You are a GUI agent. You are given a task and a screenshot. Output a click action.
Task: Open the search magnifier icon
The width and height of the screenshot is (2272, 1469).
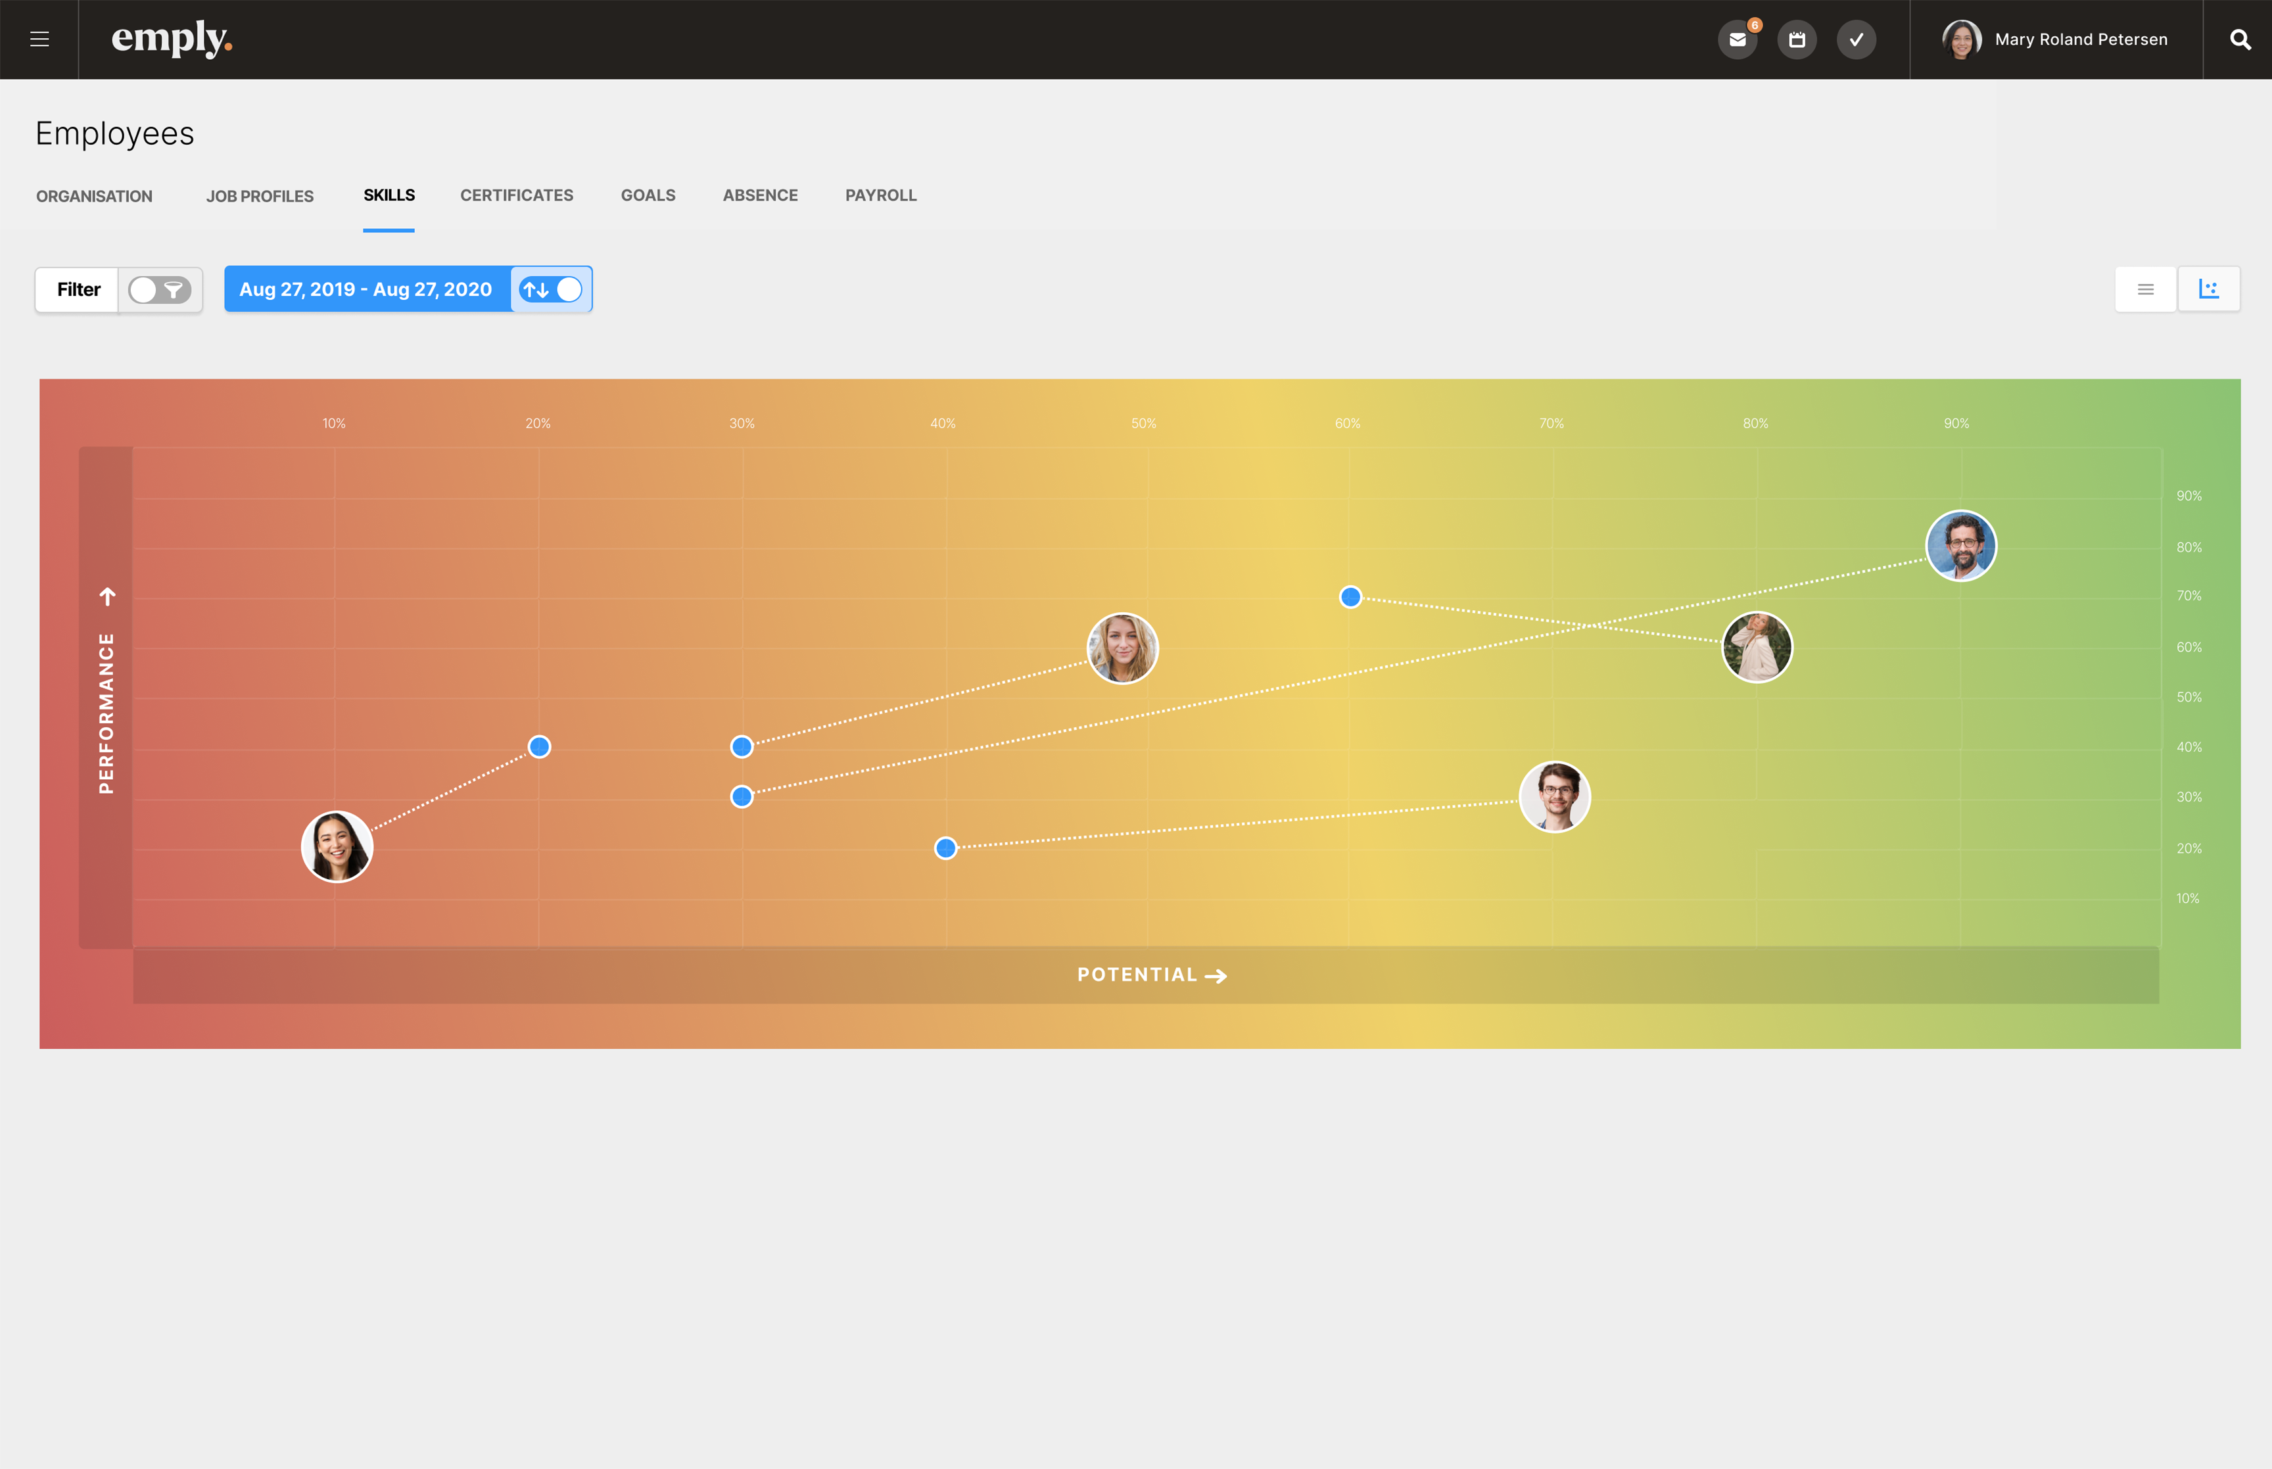2240,40
